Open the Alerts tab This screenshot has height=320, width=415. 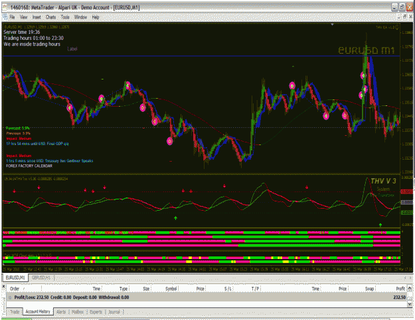61,312
